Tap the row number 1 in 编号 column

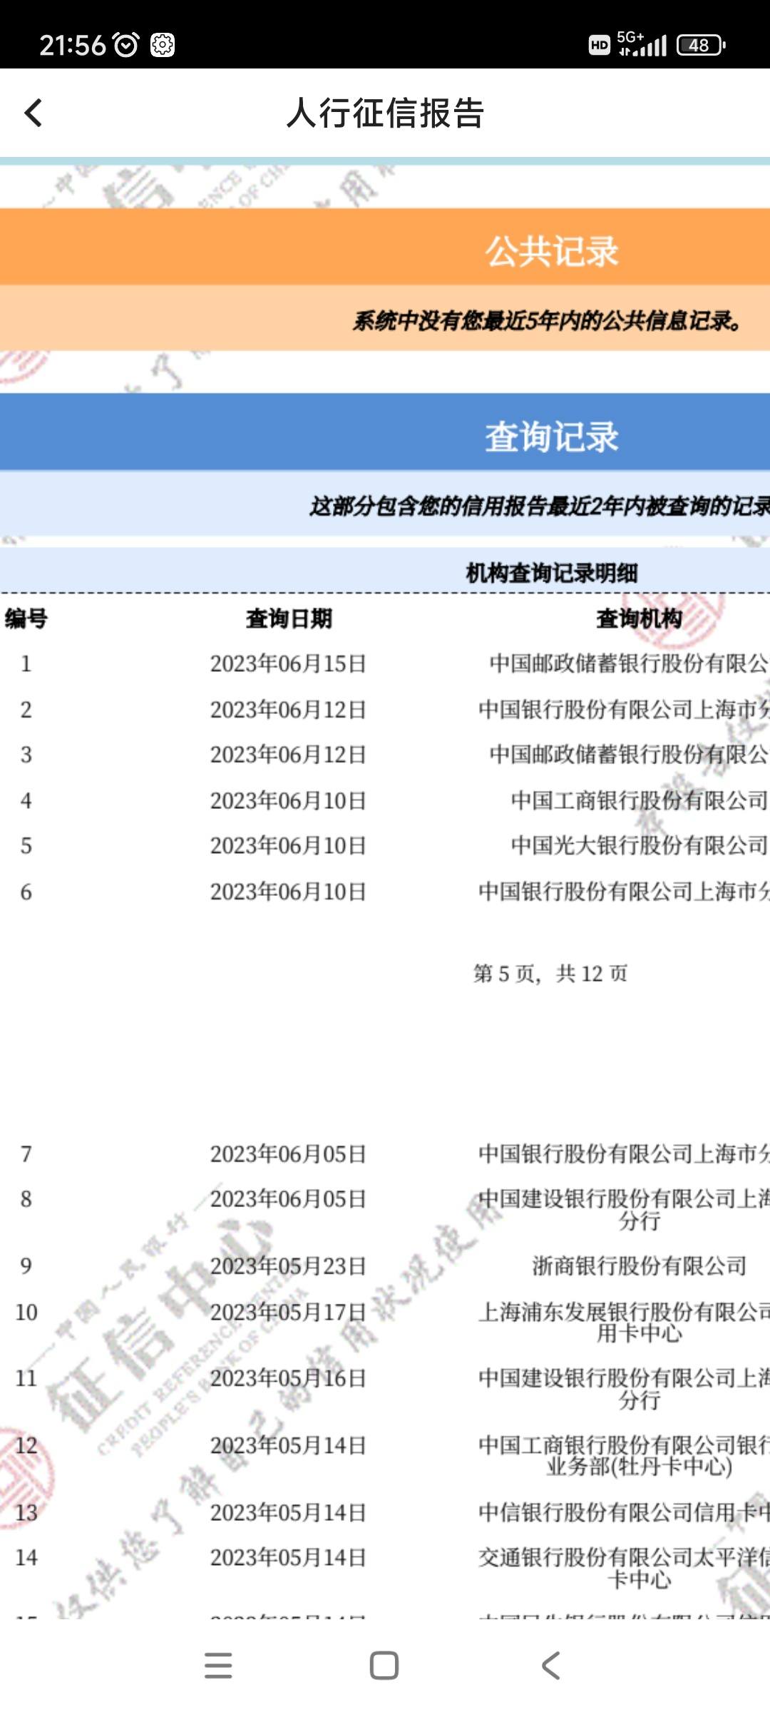(x=26, y=663)
